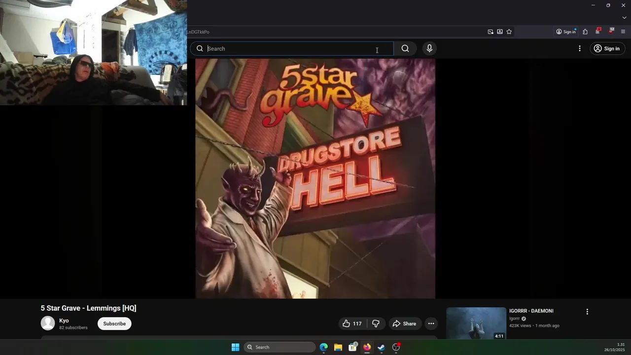This screenshot has height=355, width=631.
Task: Dislike the video with thumbs down
Action: [376, 323]
